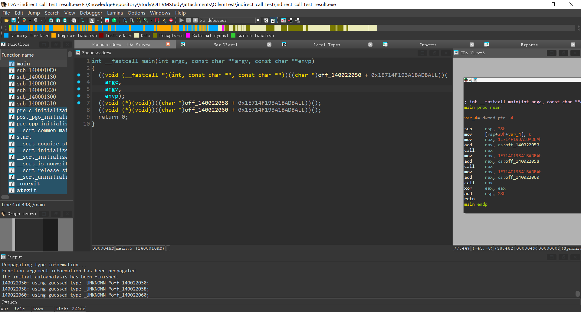Click the Python command-line label button
The height and width of the screenshot is (312, 581).
coord(10,302)
